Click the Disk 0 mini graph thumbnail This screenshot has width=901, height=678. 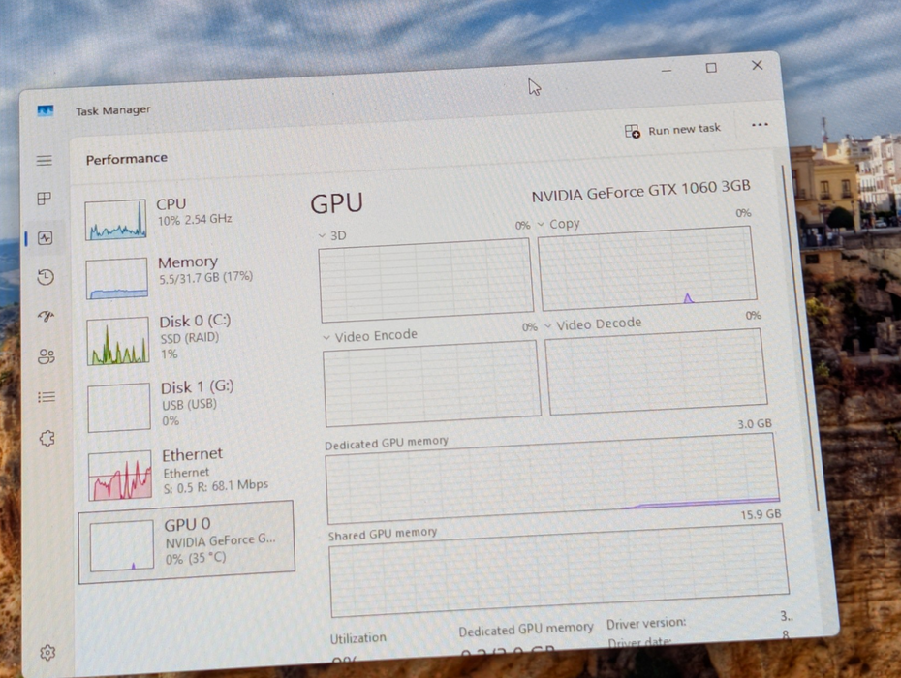[x=118, y=341]
